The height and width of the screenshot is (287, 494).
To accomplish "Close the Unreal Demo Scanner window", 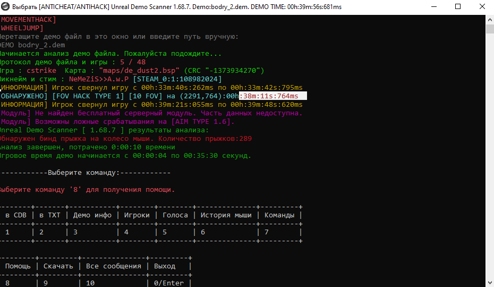I will pos(481,7).
